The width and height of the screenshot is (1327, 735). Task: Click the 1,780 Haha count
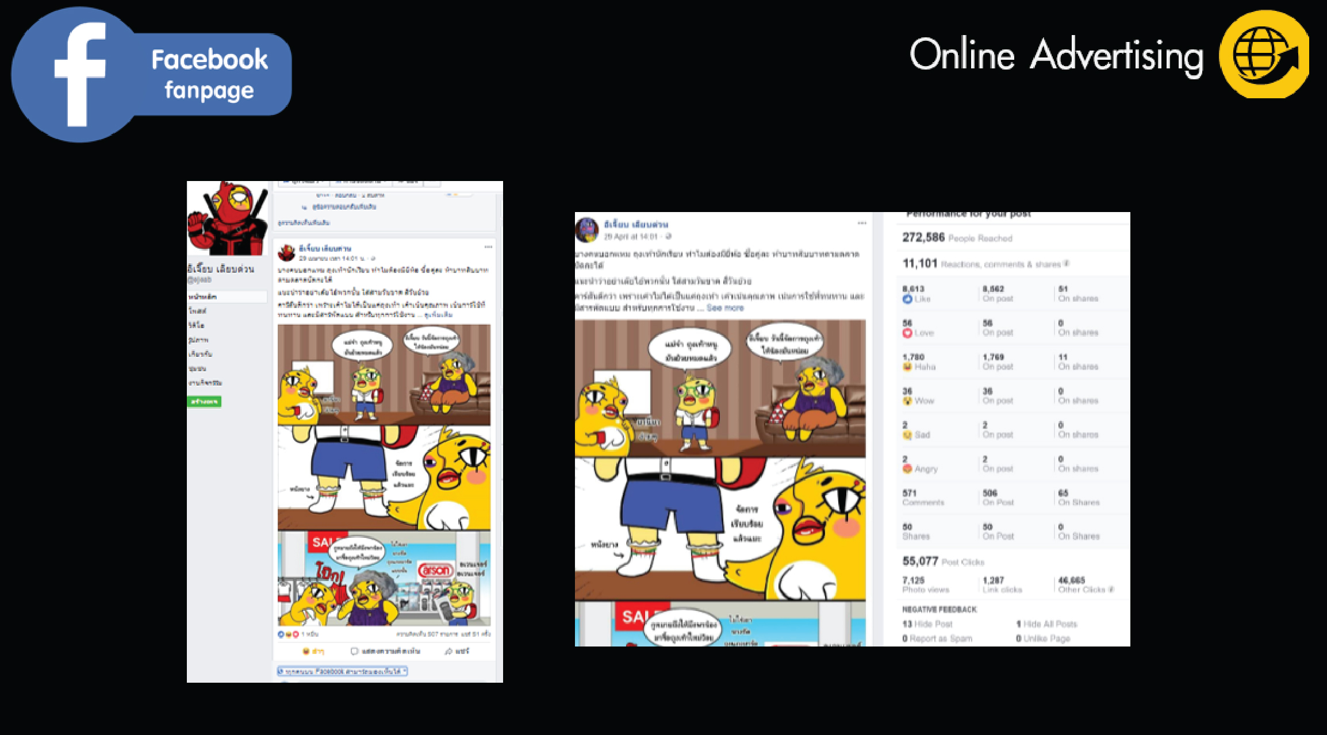point(914,357)
